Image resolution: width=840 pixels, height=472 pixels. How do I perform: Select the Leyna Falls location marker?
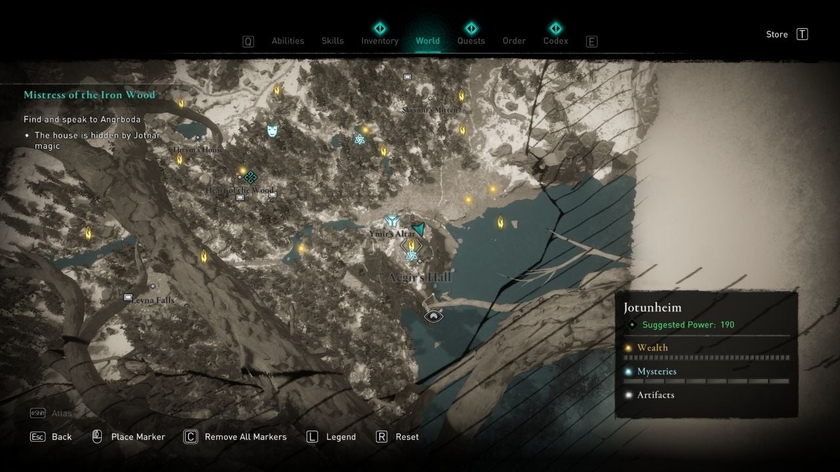pyautogui.click(x=129, y=298)
